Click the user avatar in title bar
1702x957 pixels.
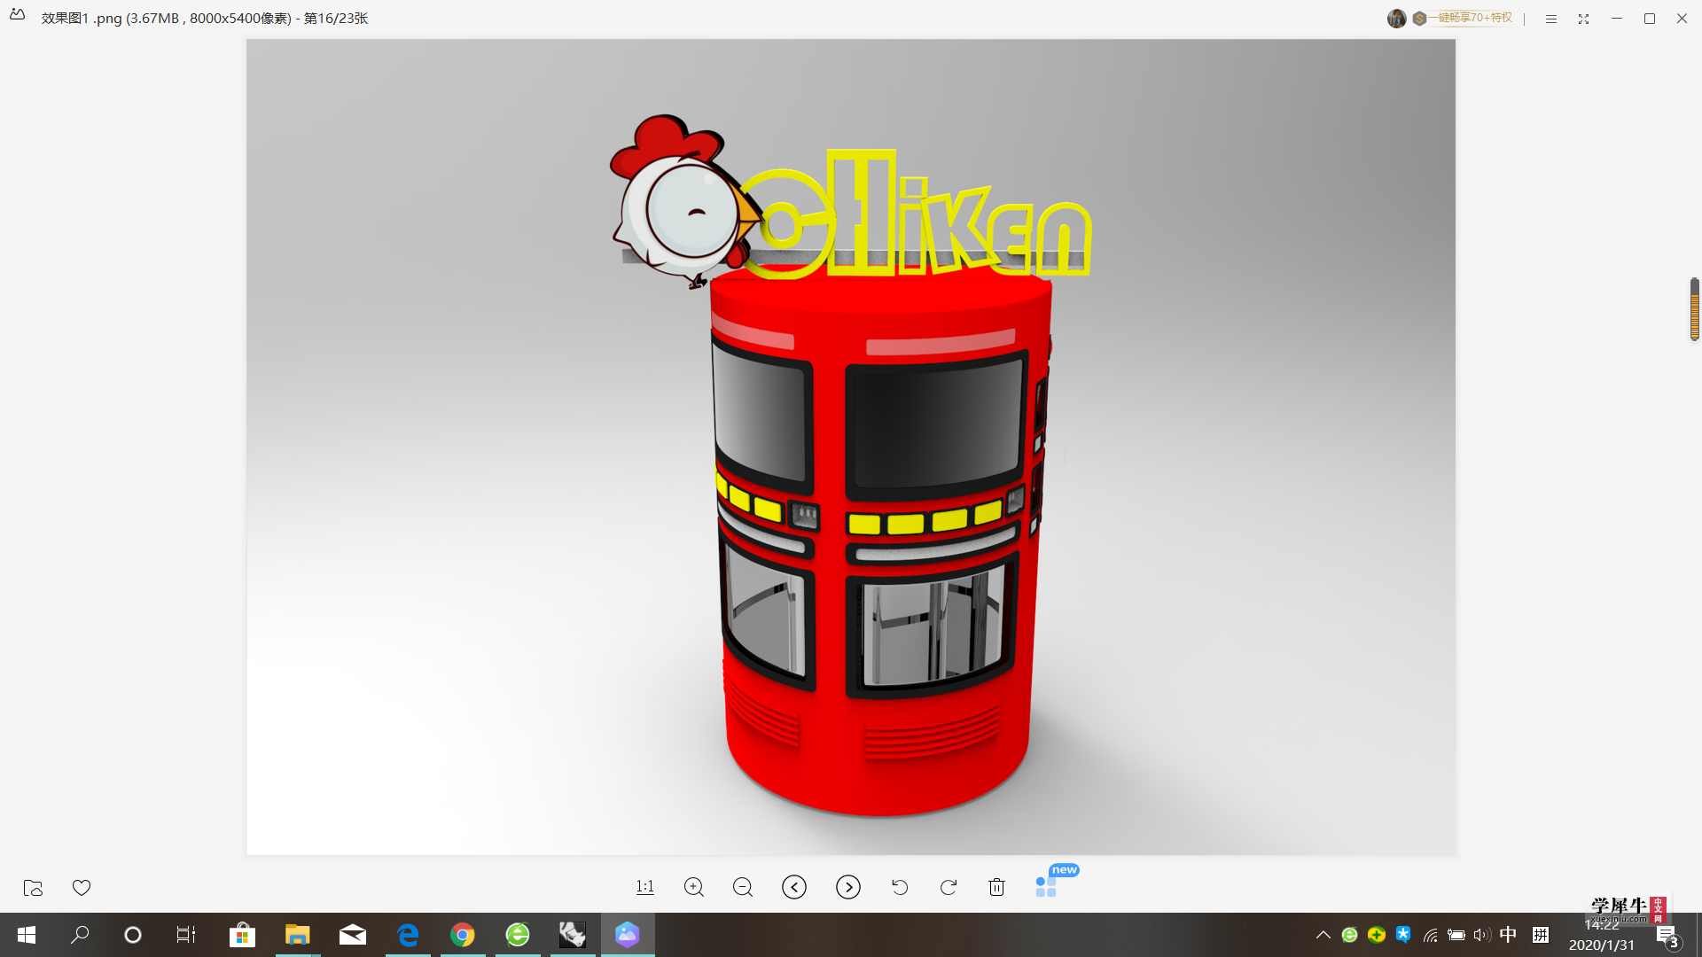pyautogui.click(x=1397, y=19)
